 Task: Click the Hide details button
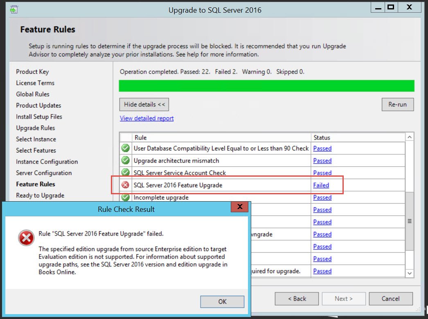coord(144,105)
